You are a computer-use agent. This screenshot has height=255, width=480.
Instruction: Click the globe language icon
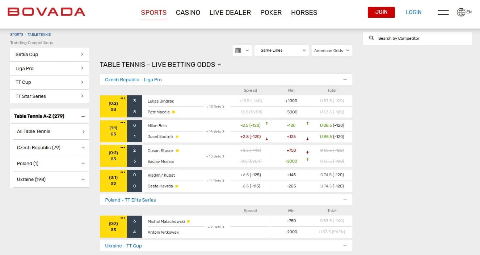(461, 12)
